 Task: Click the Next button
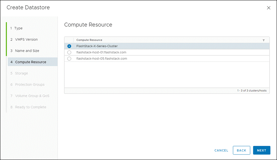pos(262,150)
